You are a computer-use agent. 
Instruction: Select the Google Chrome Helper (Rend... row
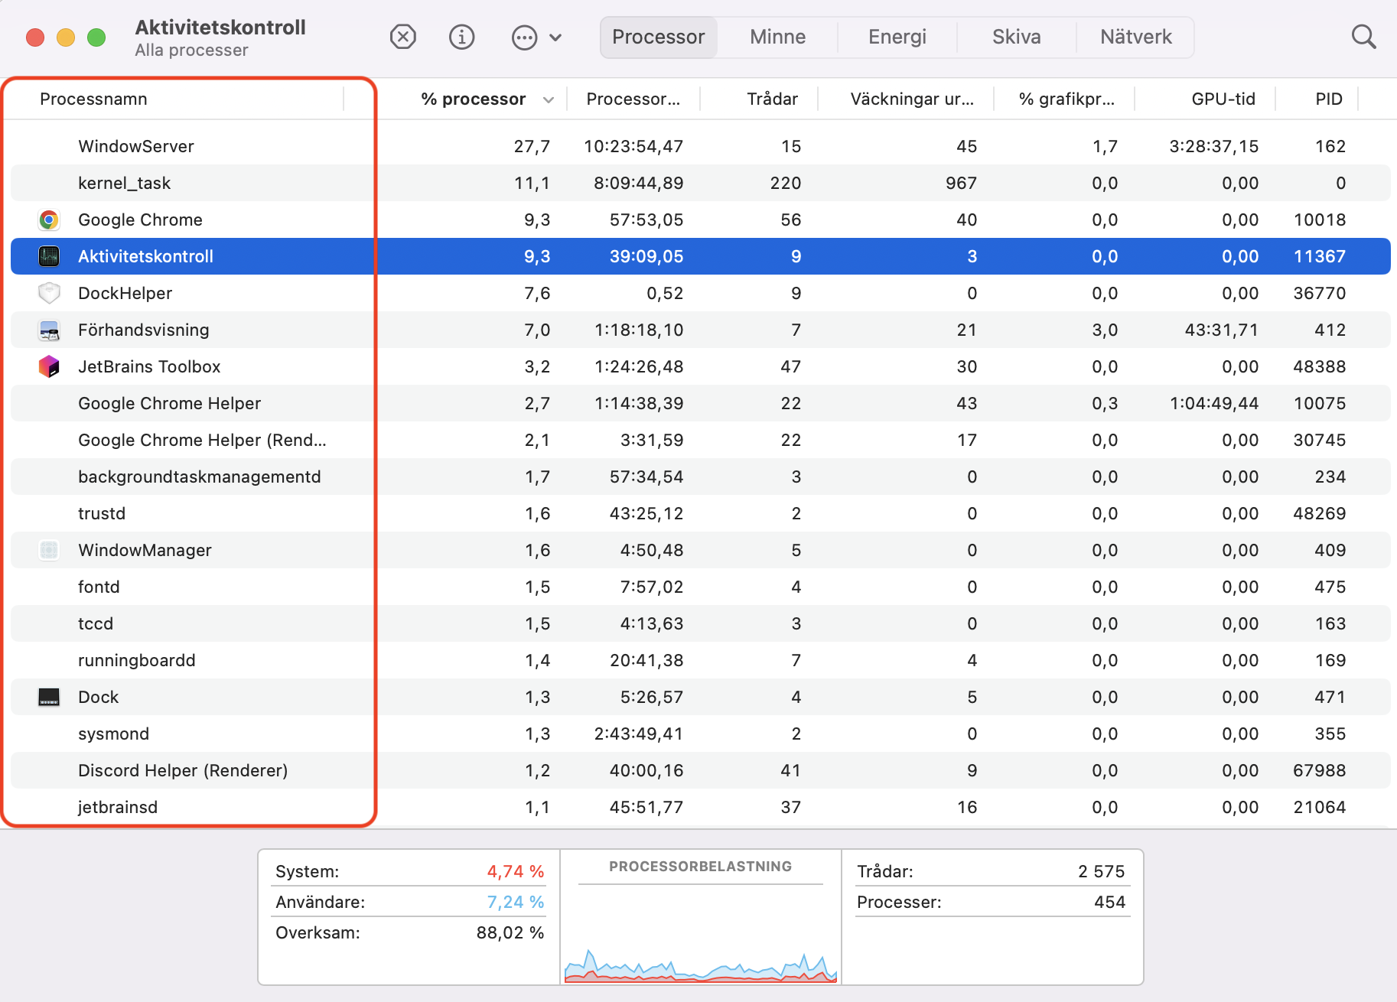coord(701,441)
